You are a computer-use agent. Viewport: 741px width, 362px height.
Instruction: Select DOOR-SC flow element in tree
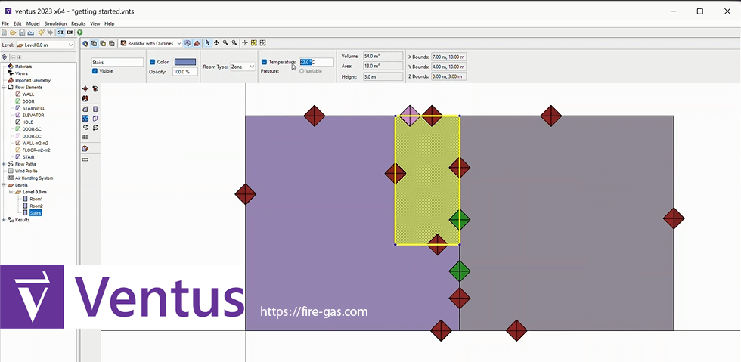click(32, 129)
